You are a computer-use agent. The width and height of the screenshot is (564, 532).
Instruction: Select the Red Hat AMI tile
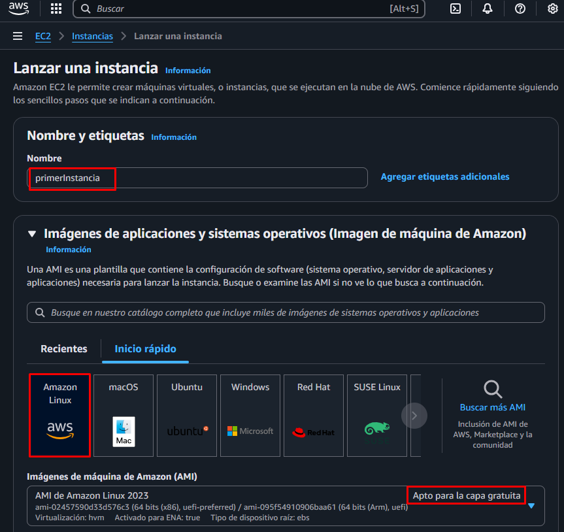(314, 416)
